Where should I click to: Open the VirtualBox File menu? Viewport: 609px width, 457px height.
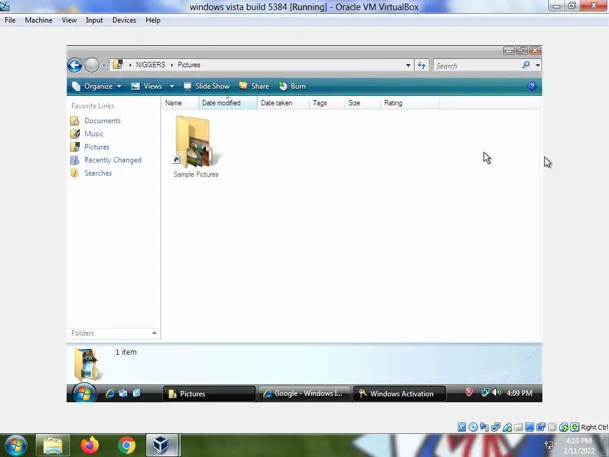[10, 20]
